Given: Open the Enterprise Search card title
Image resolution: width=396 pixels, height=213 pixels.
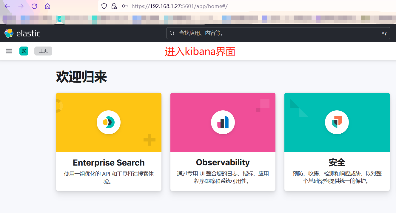Looking at the screenshot, I should click(x=109, y=163).
